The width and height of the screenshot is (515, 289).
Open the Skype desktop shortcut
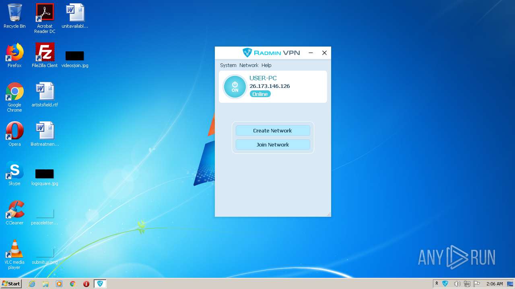(x=14, y=173)
